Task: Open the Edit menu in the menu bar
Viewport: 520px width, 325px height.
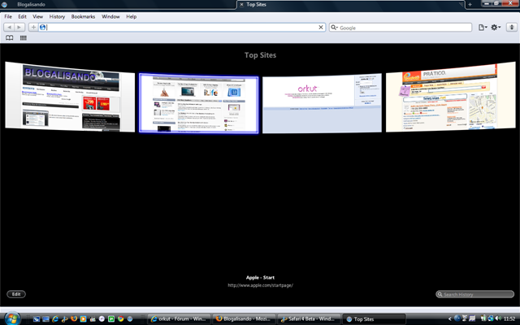Action: (22, 16)
